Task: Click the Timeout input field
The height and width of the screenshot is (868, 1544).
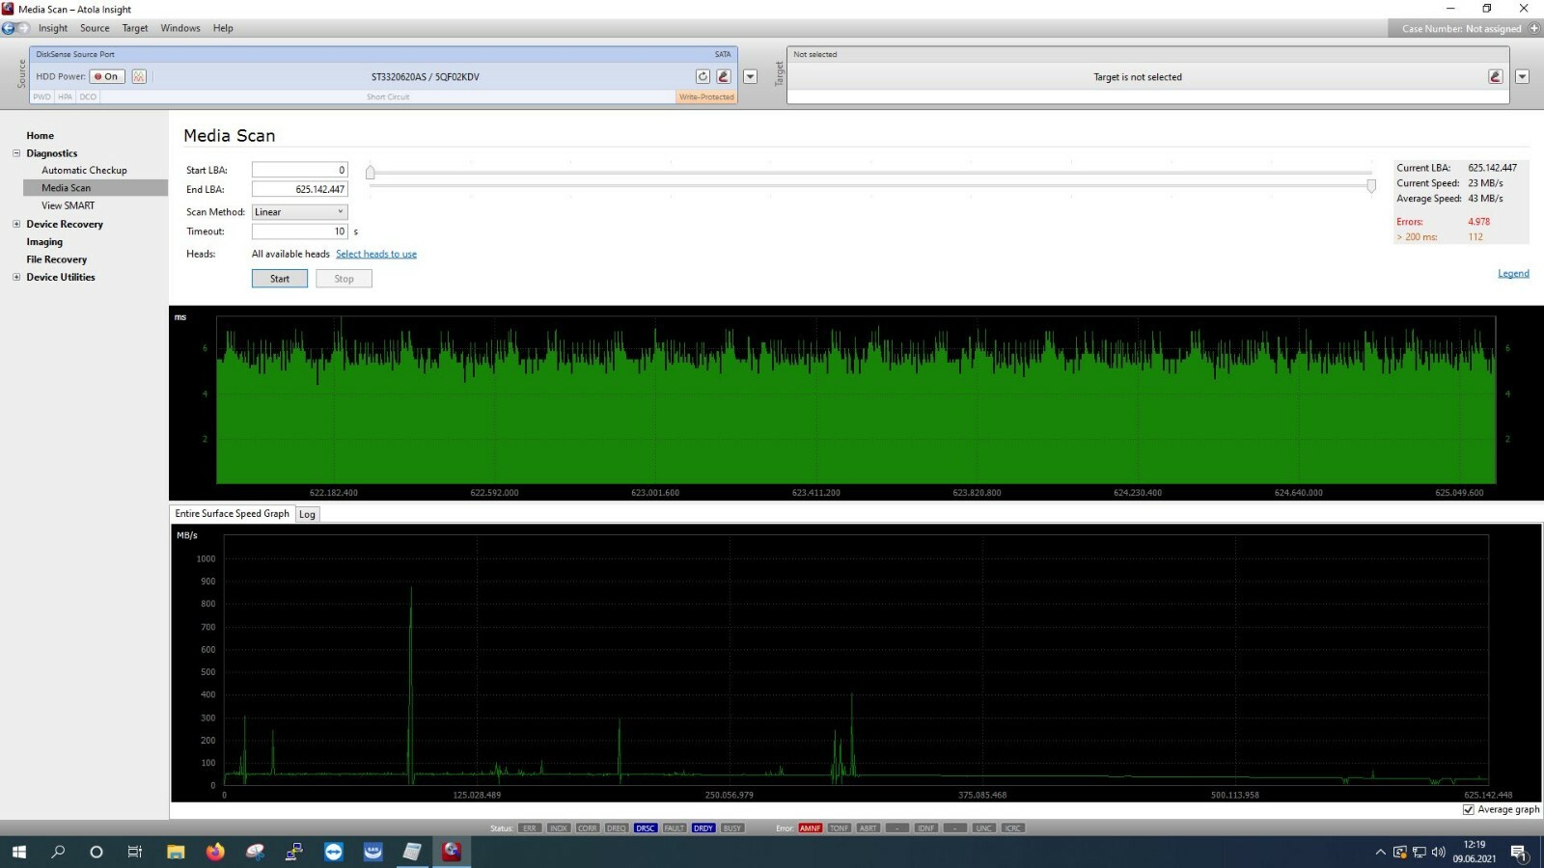Action: click(x=299, y=231)
